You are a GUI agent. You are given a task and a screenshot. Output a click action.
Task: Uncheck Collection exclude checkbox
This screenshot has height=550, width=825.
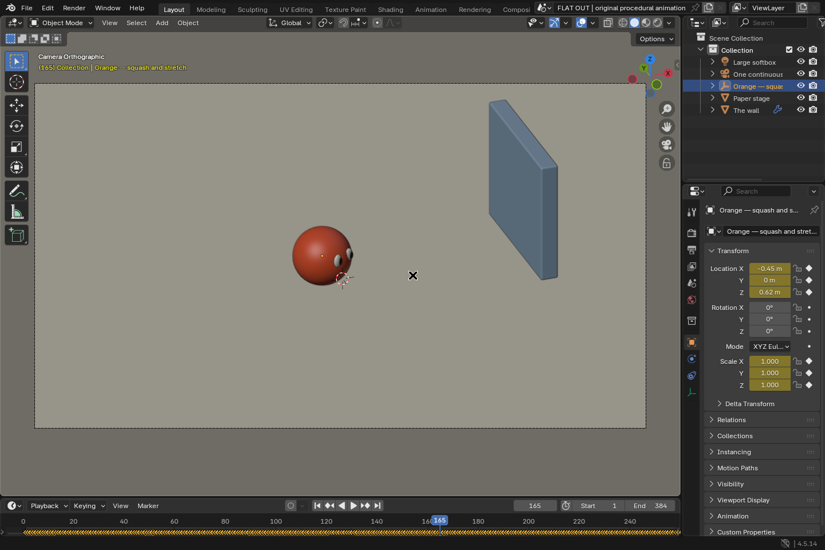pyautogui.click(x=789, y=50)
